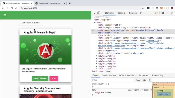Add a new style rule with plus
Image resolution: width=175 pixels, height=98 pixels.
(x=149, y=80)
